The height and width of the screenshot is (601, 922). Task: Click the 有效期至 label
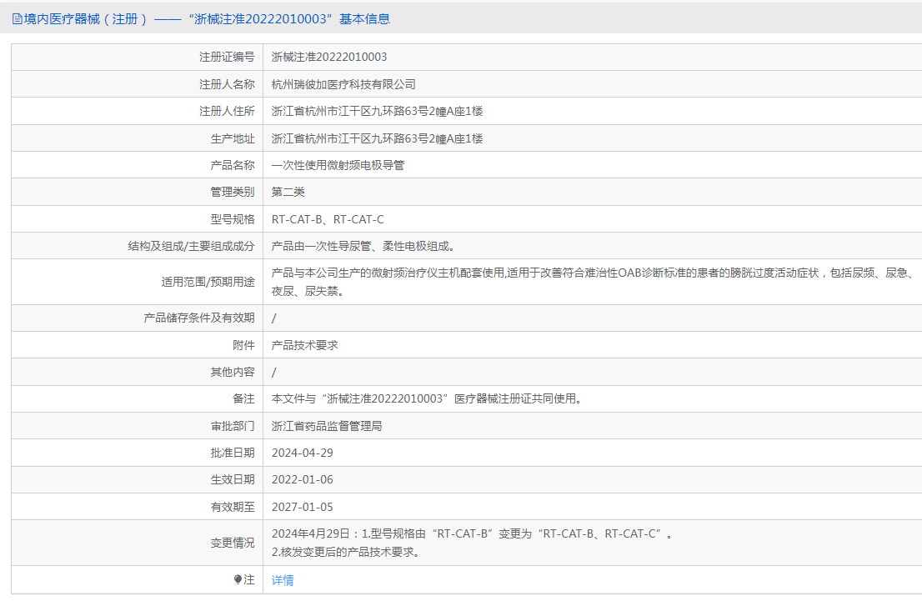233,506
